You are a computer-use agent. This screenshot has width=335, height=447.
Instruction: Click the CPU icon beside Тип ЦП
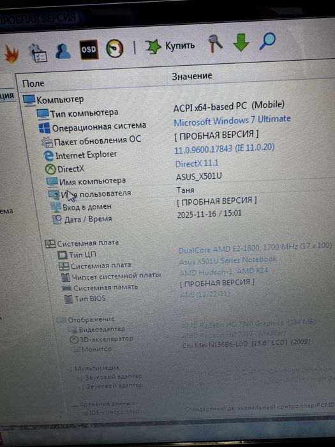(x=63, y=255)
